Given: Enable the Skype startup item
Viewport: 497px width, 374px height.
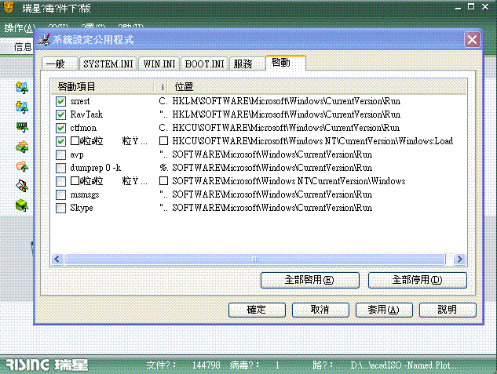Looking at the screenshot, I should [x=60, y=208].
